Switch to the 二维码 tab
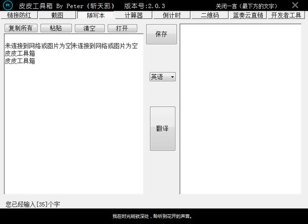This screenshot has height=224, width=308. 210,15
